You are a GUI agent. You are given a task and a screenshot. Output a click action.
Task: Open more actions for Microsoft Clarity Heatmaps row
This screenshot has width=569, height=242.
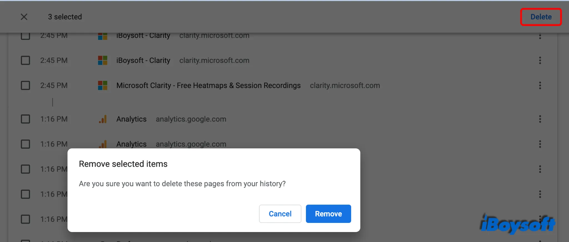[540, 85]
